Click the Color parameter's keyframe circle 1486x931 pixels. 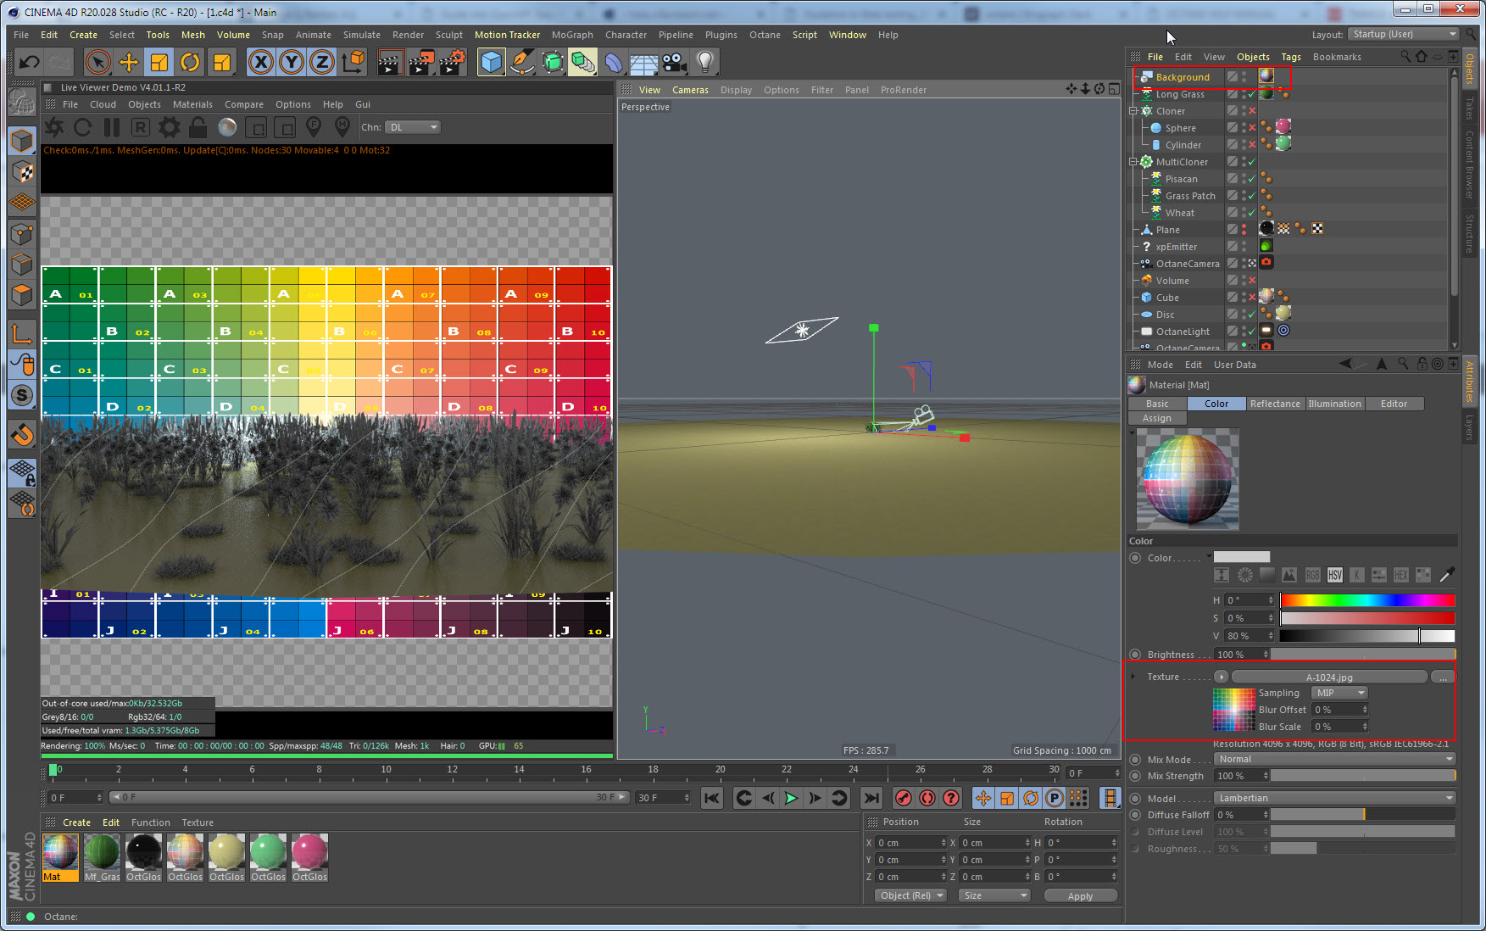(x=1135, y=558)
